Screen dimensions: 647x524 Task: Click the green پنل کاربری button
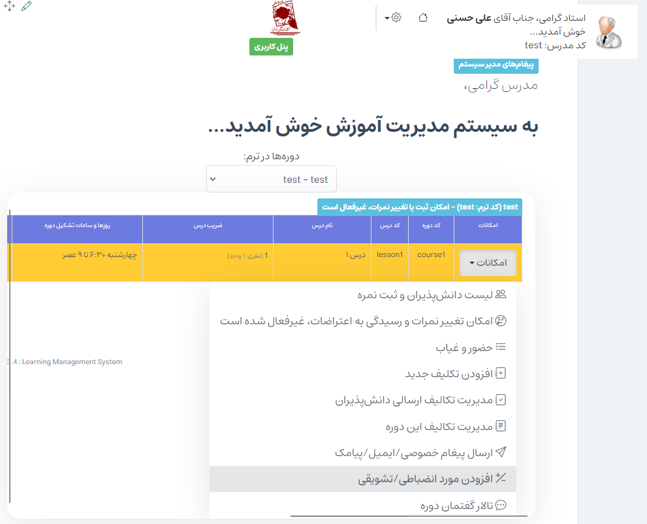pyautogui.click(x=271, y=46)
